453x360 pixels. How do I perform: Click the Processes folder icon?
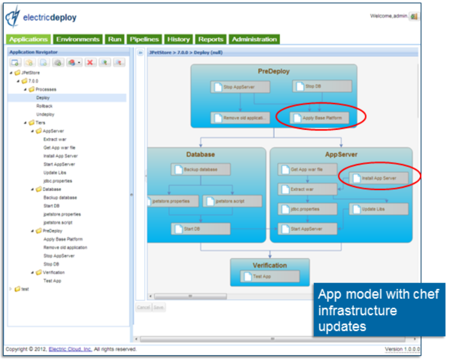click(x=32, y=89)
